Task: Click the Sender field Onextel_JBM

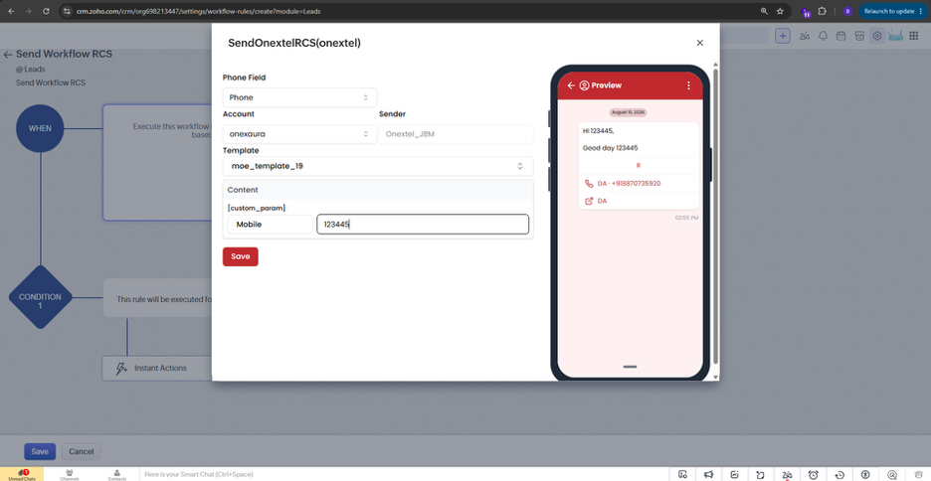Action: pyautogui.click(x=456, y=134)
